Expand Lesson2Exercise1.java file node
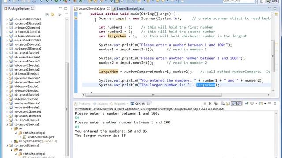The width and height of the screenshot is (282, 158). pyautogui.click(x=20, y=137)
